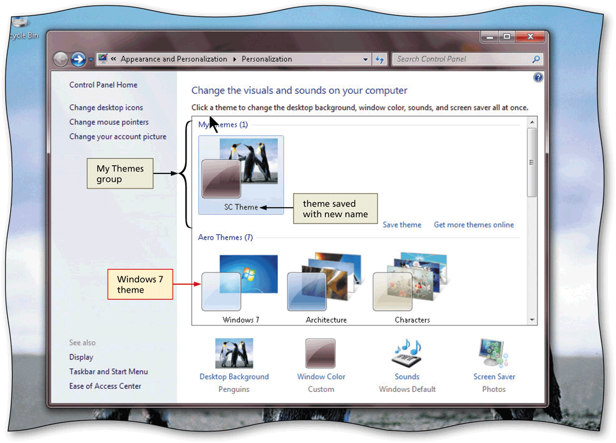616x443 pixels.
Task: Open Desktop Background penguins icon
Action: tap(234, 353)
